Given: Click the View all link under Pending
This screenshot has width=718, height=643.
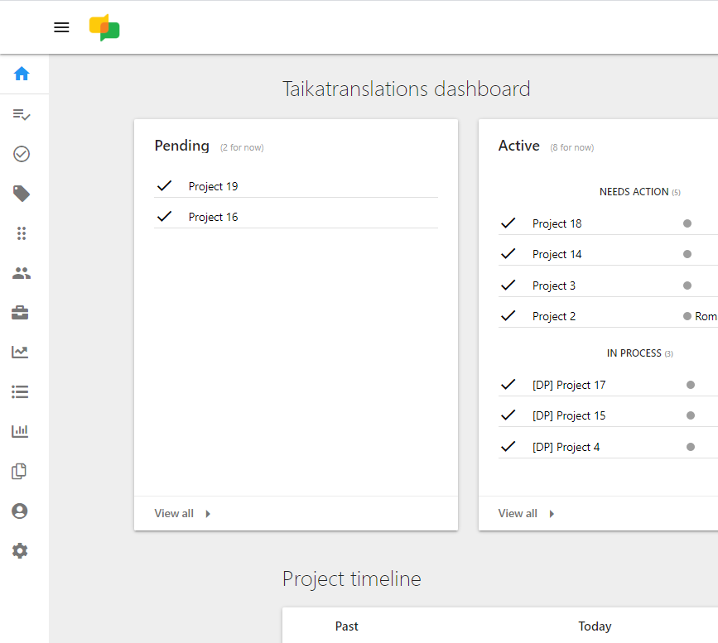Looking at the screenshot, I should coord(175,512).
